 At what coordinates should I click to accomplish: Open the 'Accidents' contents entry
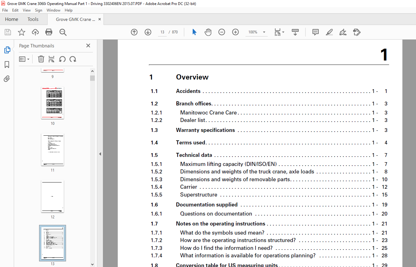[188, 91]
